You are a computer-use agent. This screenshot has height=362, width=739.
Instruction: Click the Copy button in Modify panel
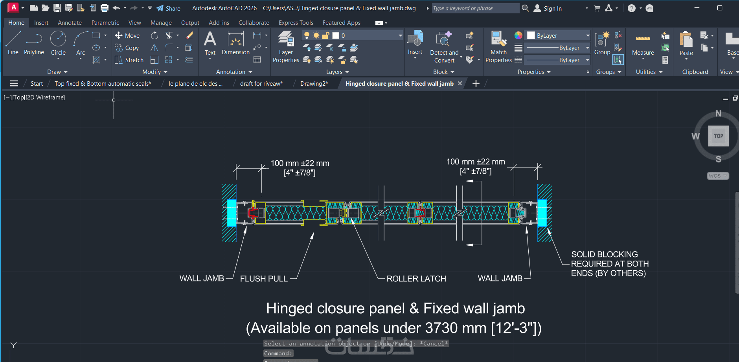(127, 48)
